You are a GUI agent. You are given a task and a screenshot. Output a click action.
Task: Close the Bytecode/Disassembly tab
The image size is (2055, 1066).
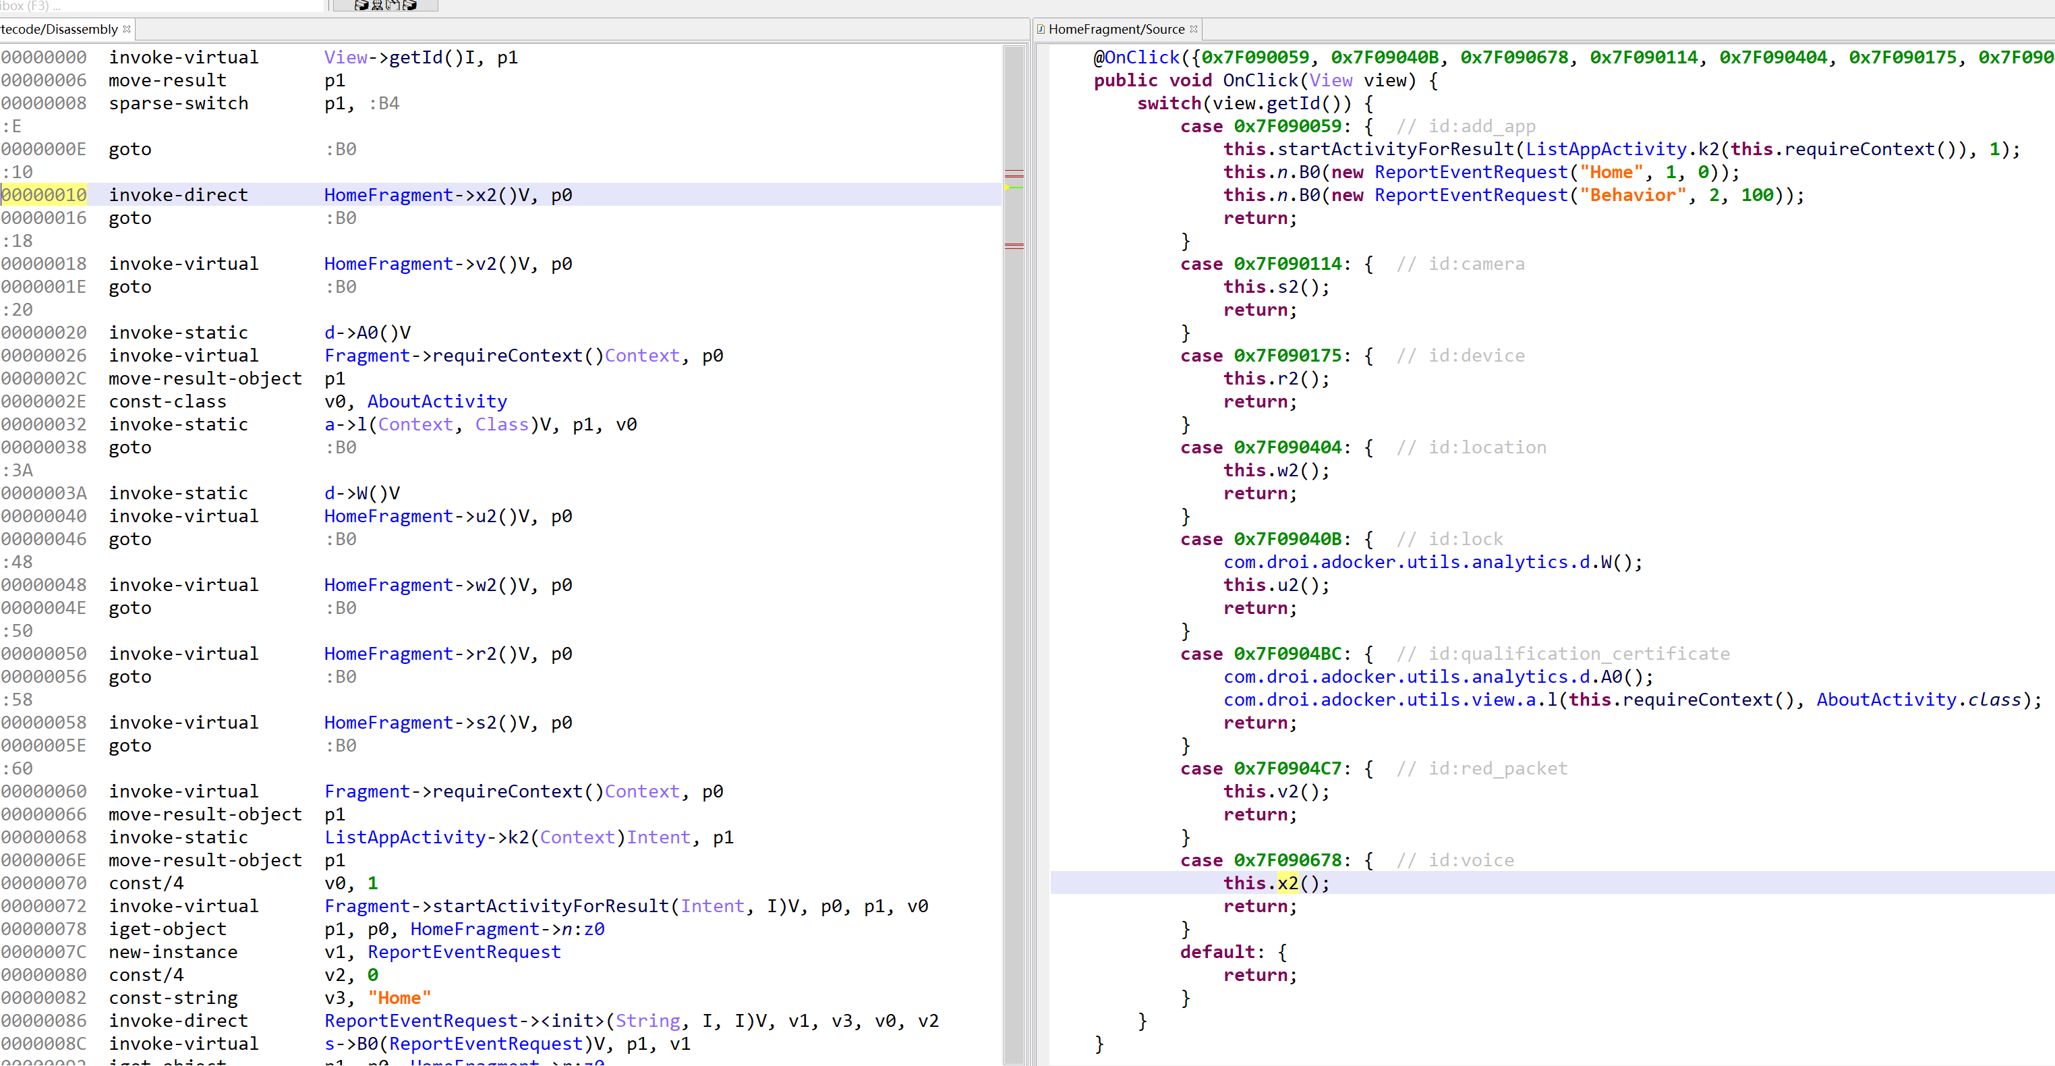click(x=127, y=30)
